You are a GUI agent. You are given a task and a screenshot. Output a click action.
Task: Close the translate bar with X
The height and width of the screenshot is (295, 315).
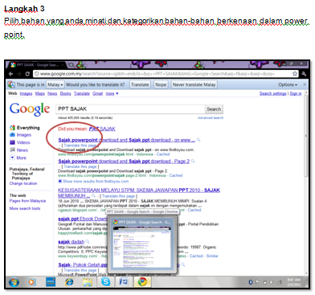tap(305, 84)
